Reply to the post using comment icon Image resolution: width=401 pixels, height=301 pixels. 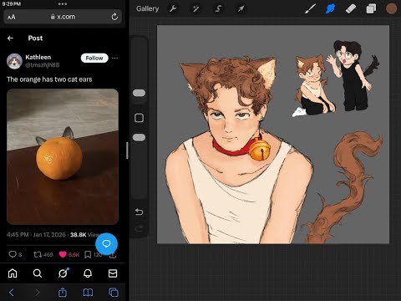(x=13, y=254)
